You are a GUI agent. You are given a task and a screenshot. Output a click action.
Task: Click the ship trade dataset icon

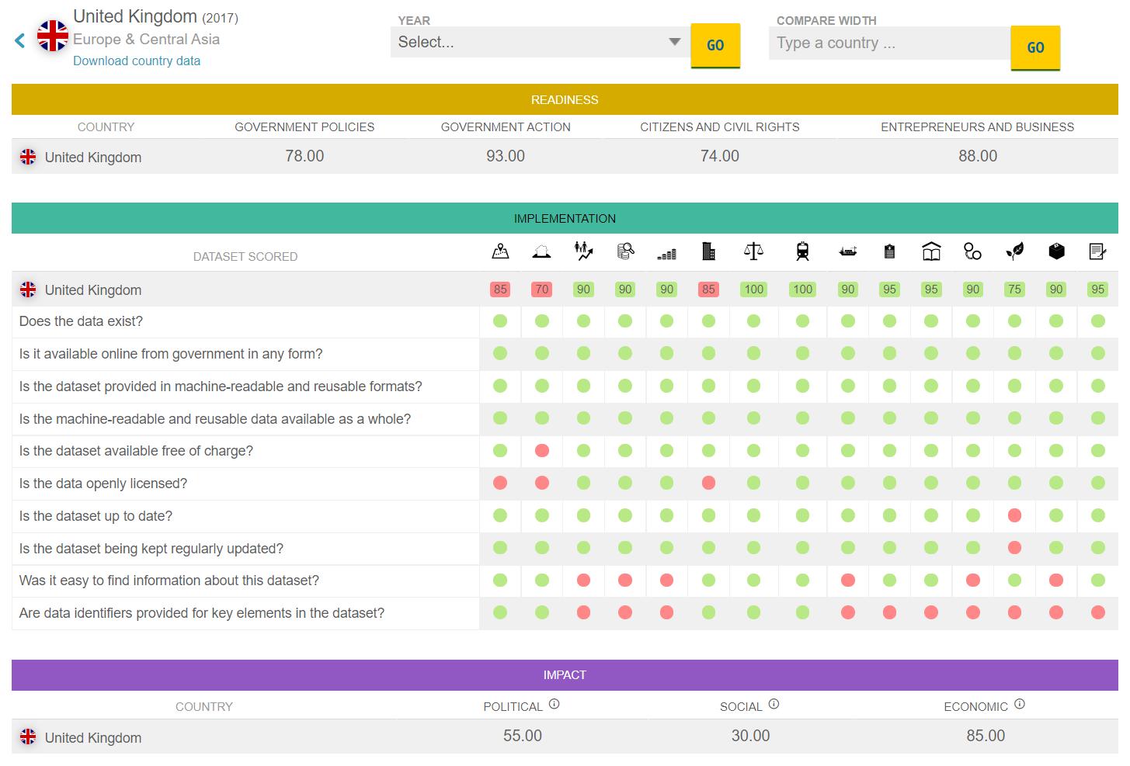pyautogui.click(x=847, y=251)
